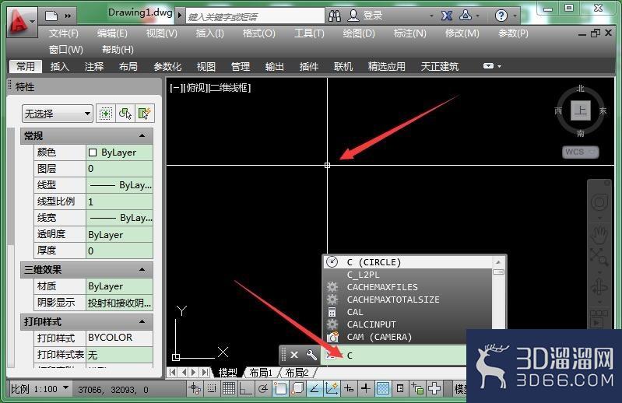Image resolution: width=622 pixels, height=403 pixels.
Task: Toggle Snap Mode in status bar
Action: click(212, 389)
